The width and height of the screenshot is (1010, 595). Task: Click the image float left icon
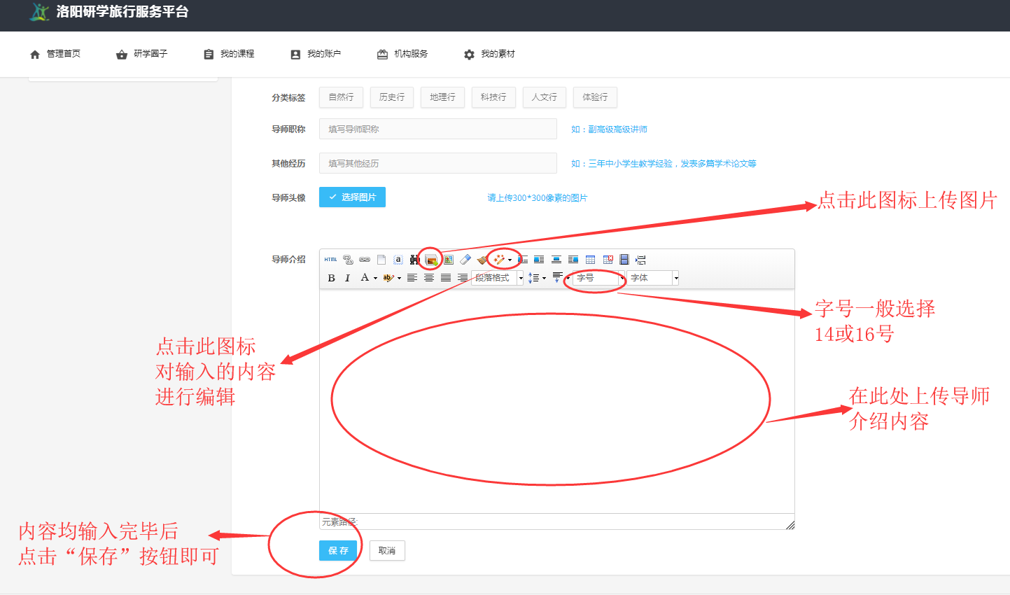tap(538, 260)
